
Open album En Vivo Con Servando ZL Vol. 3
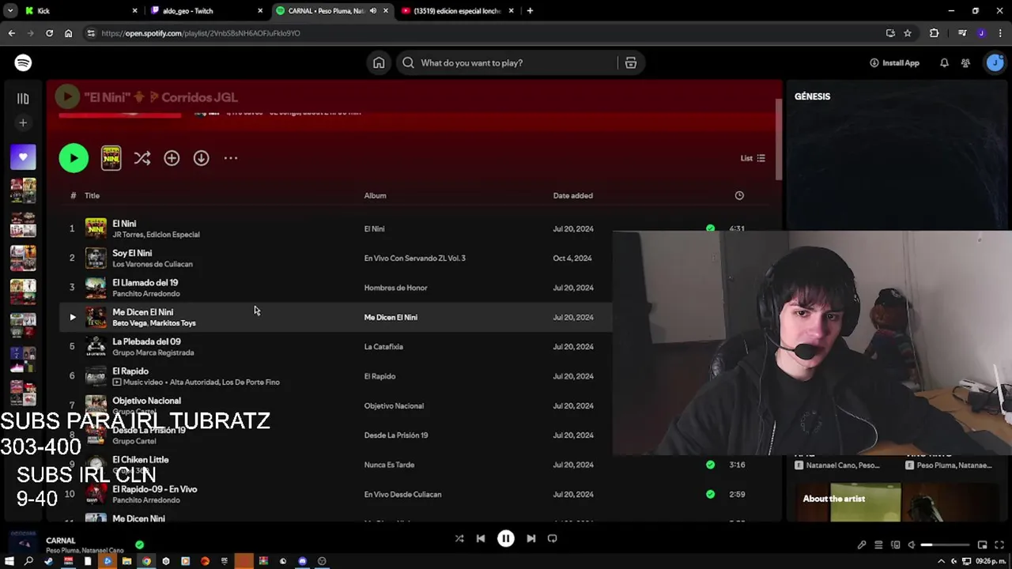(414, 258)
